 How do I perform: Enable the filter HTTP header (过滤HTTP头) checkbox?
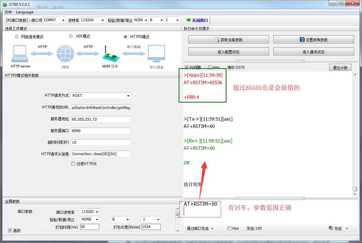[x=73, y=164]
